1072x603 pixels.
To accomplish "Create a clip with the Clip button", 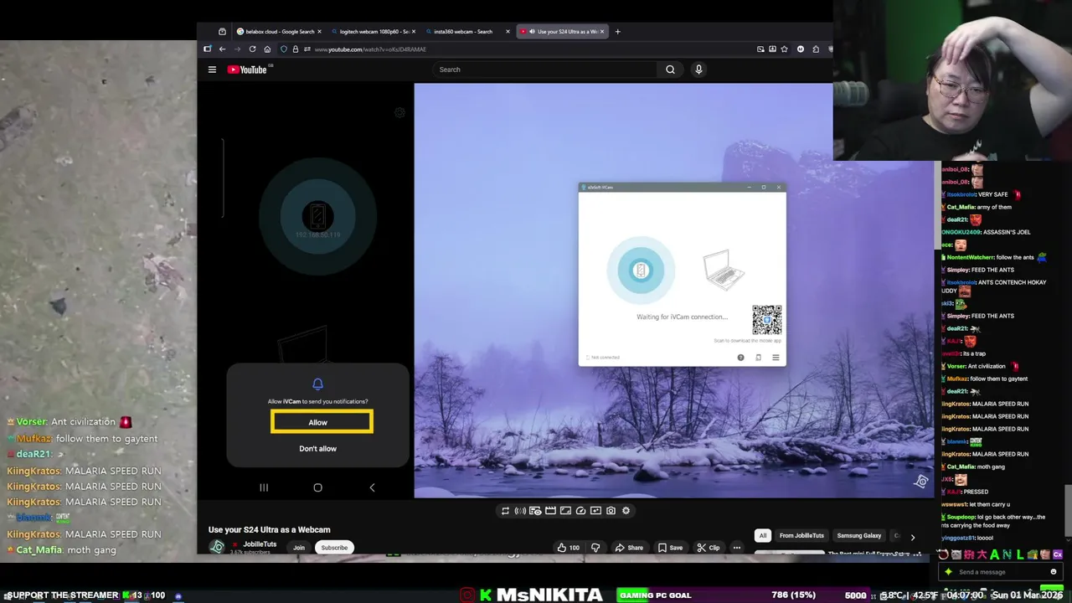I will (x=709, y=548).
